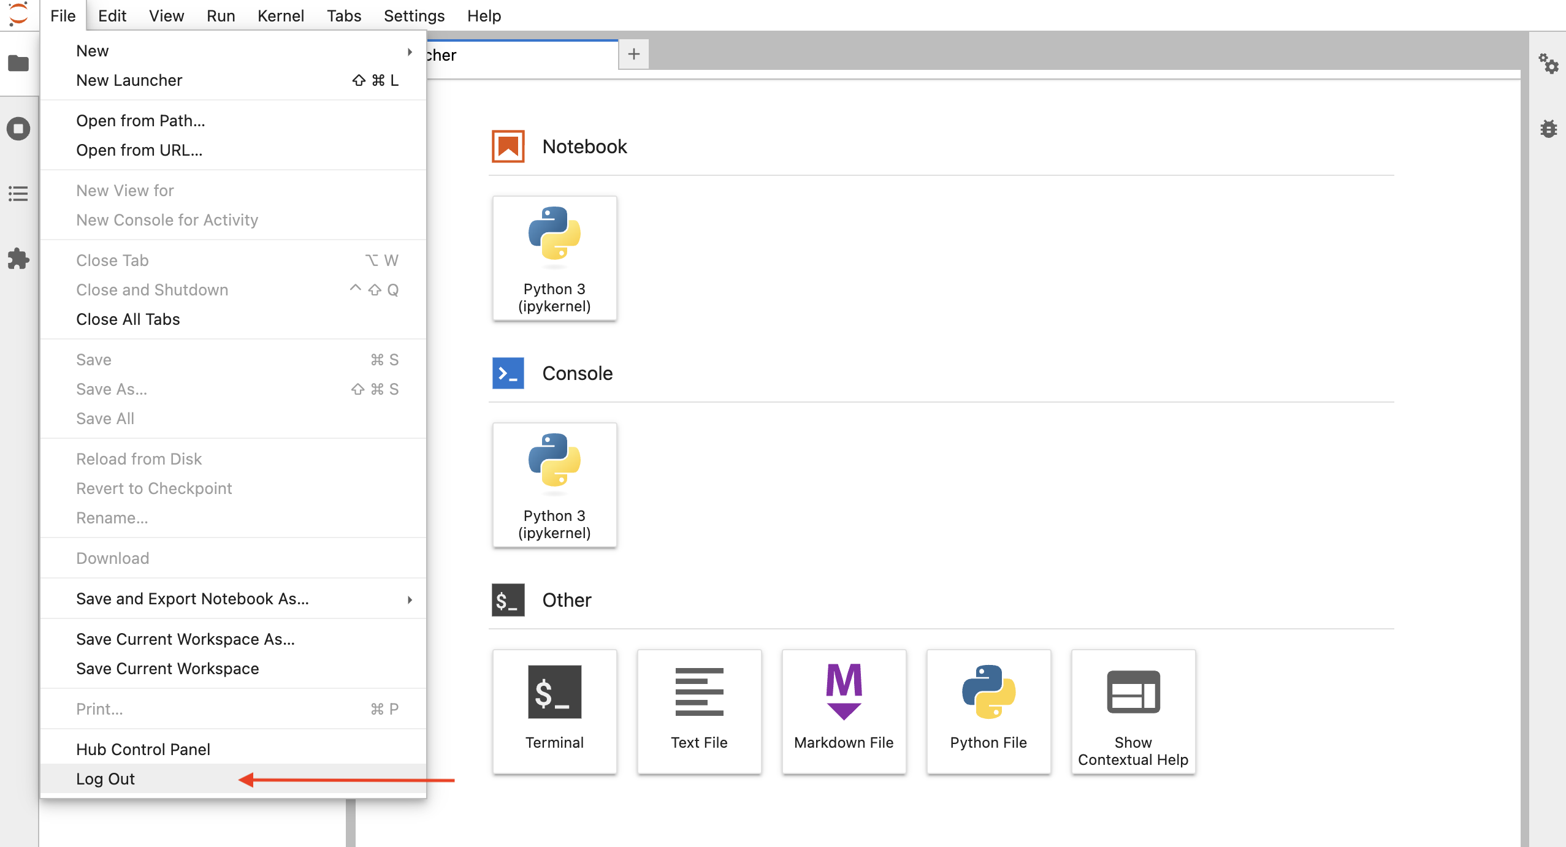Expand the New submenu

click(233, 51)
